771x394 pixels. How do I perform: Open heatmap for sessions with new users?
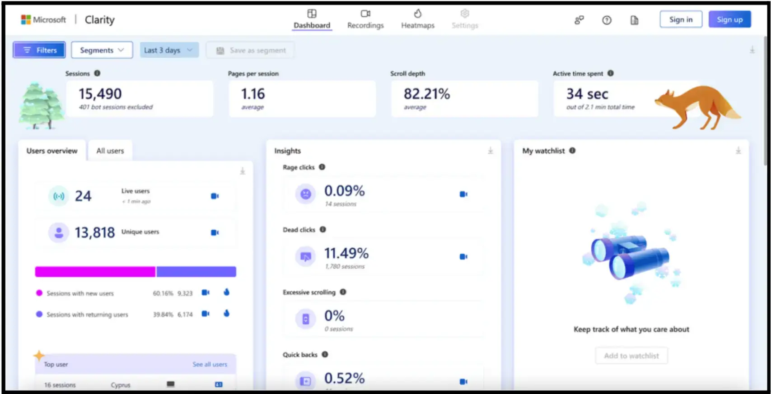point(226,292)
